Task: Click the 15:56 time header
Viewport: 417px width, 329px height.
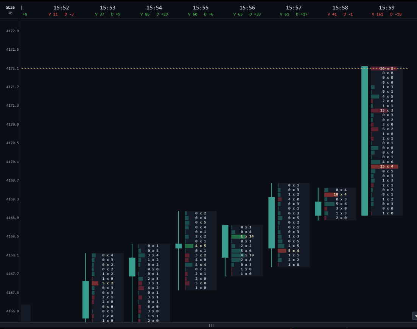Action: click(247, 8)
